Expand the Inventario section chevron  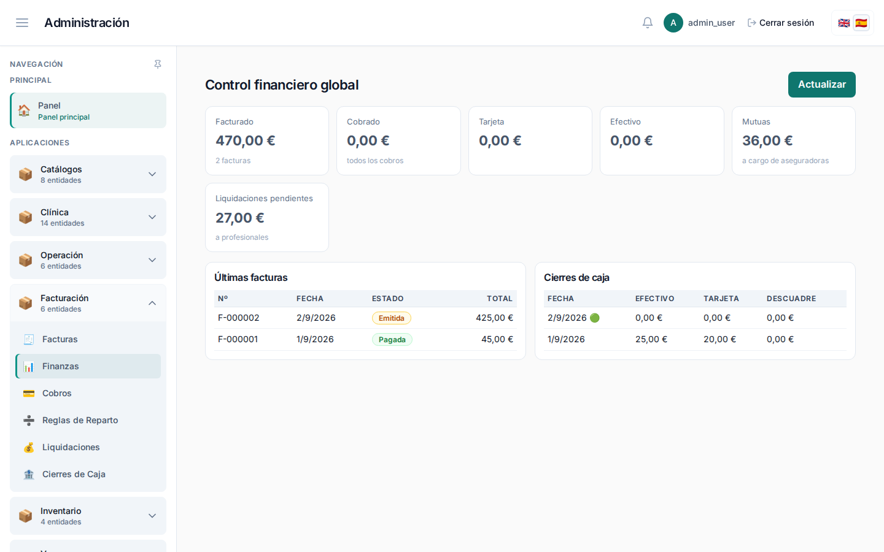(x=152, y=516)
